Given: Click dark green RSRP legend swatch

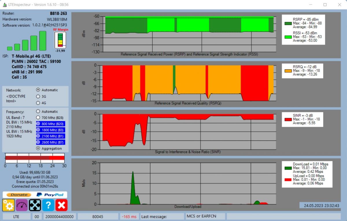Looking at the screenshot, I should [288, 24].
